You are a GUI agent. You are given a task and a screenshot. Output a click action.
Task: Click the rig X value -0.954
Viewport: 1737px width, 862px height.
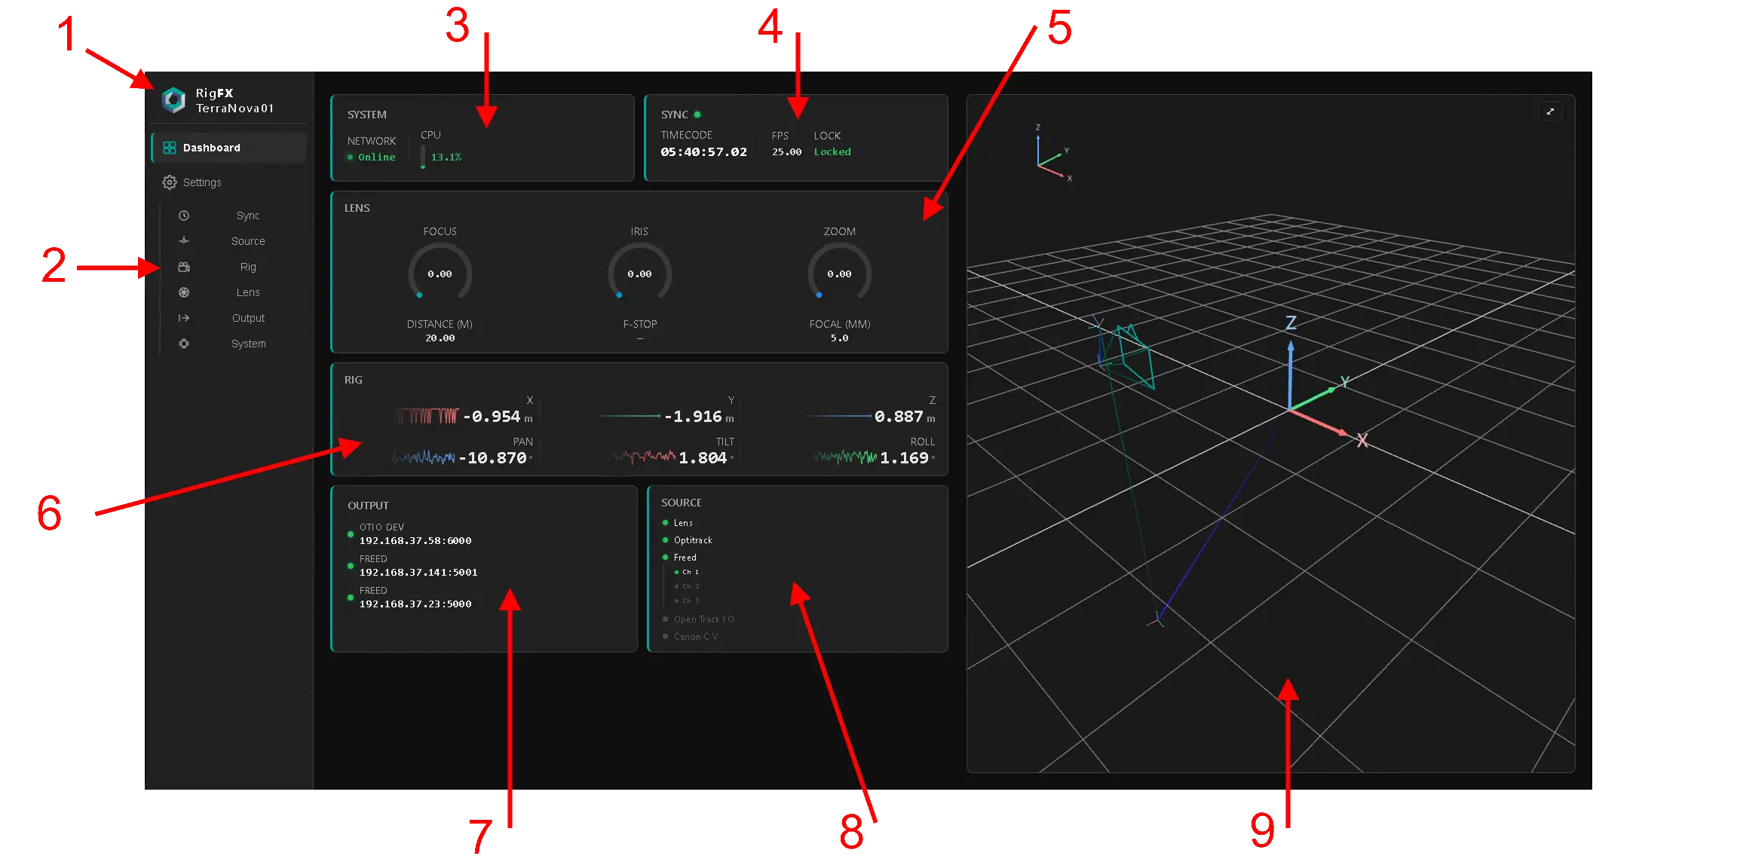(492, 417)
